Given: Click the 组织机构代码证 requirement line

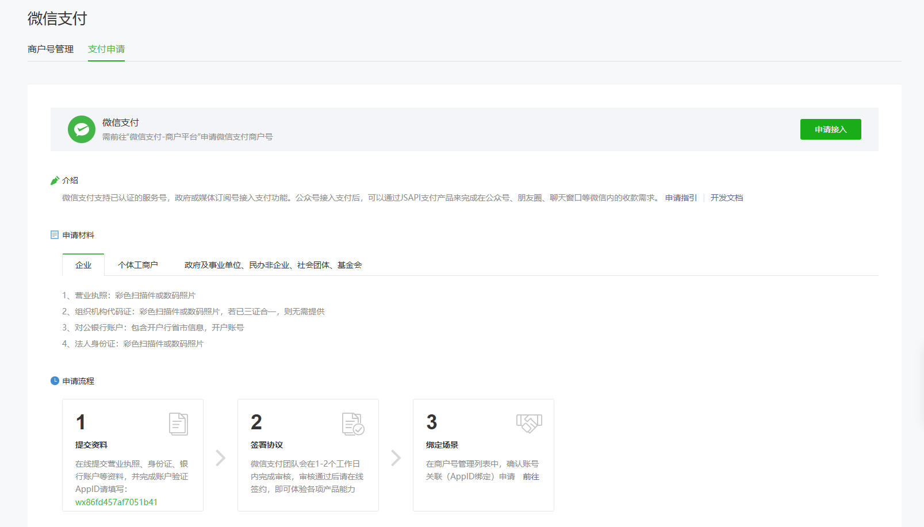Looking at the screenshot, I should (193, 311).
